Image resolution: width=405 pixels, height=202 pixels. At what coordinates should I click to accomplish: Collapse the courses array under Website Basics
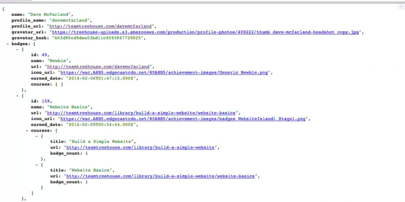point(27,131)
